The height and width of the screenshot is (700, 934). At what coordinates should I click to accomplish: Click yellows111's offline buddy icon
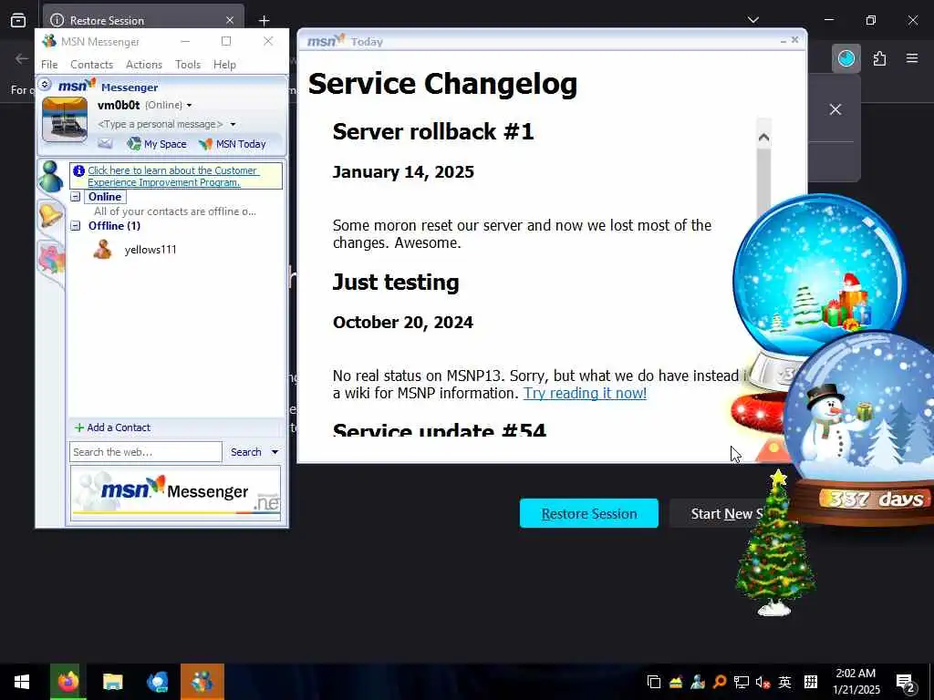click(x=102, y=249)
